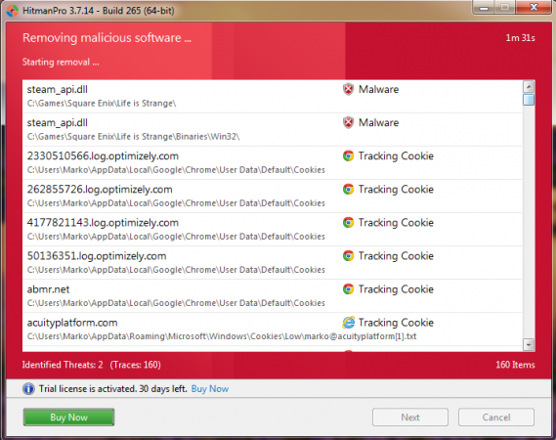Open the Buy Now link next to trial notice
The height and width of the screenshot is (440, 556).
[210, 389]
